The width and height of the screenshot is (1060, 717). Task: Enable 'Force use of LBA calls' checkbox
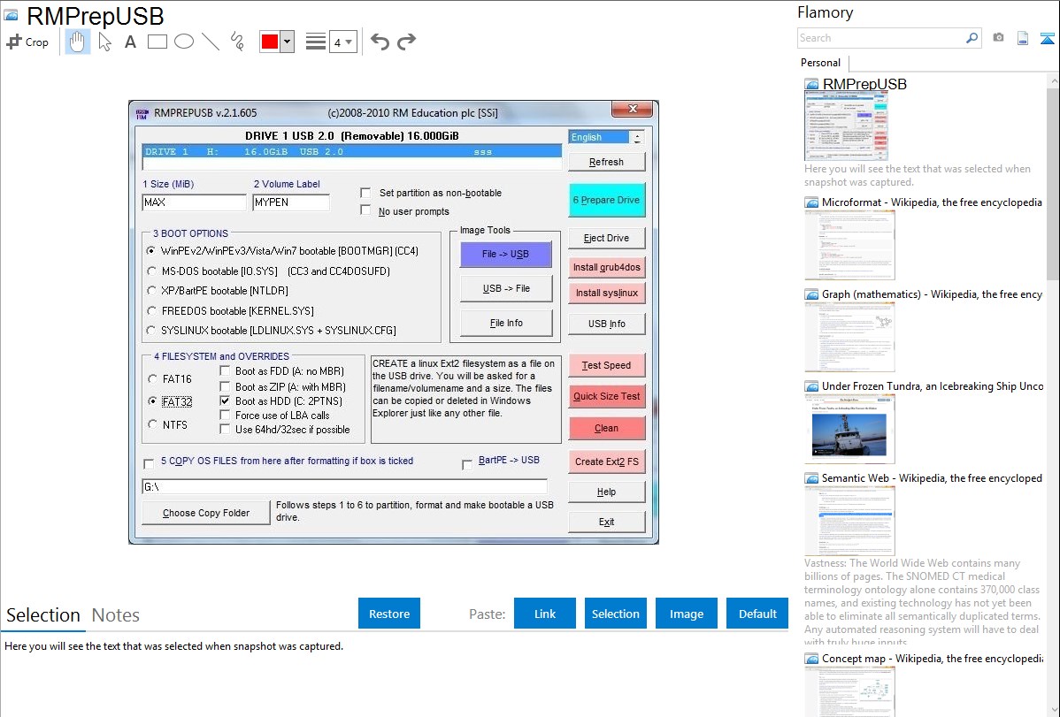[x=225, y=416]
